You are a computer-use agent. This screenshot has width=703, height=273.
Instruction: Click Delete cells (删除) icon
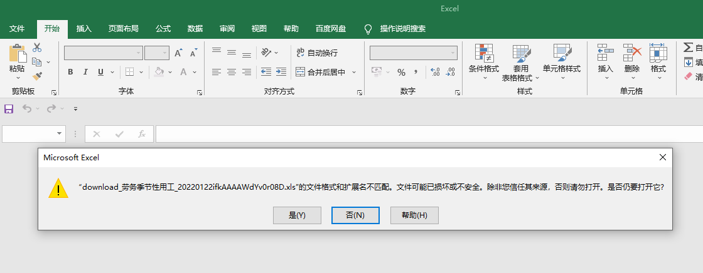(632, 53)
